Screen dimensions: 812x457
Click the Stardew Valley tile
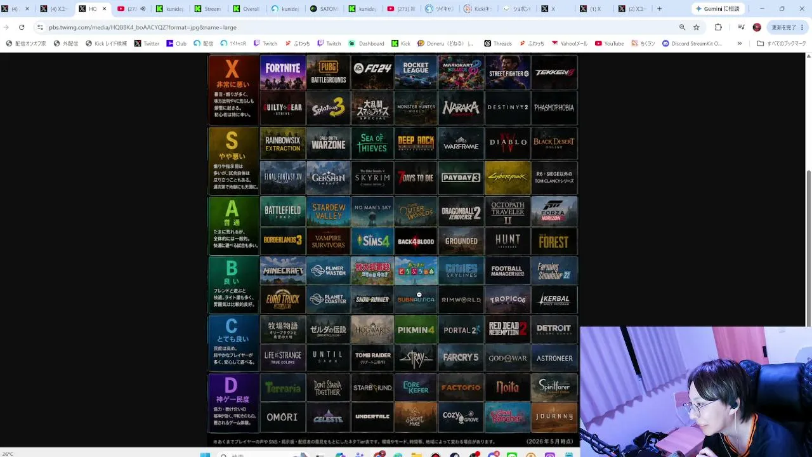click(x=329, y=211)
